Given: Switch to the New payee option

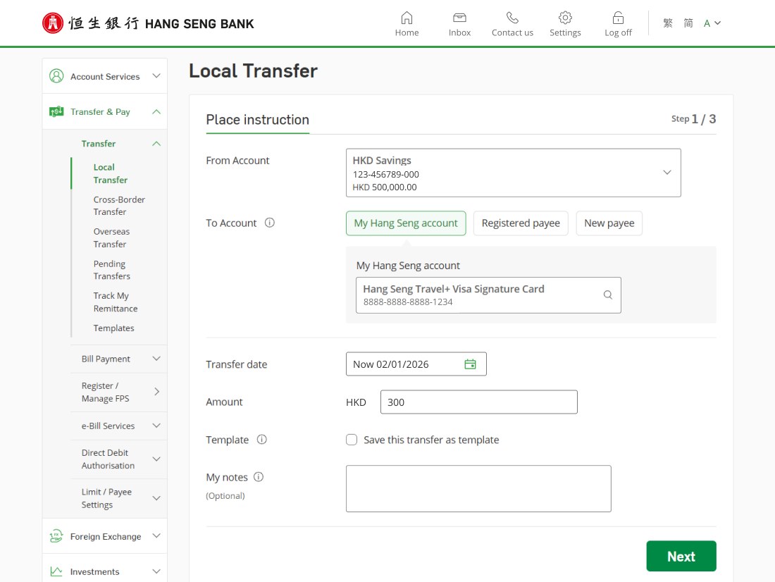Looking at the screenshot, I should 609,223.
